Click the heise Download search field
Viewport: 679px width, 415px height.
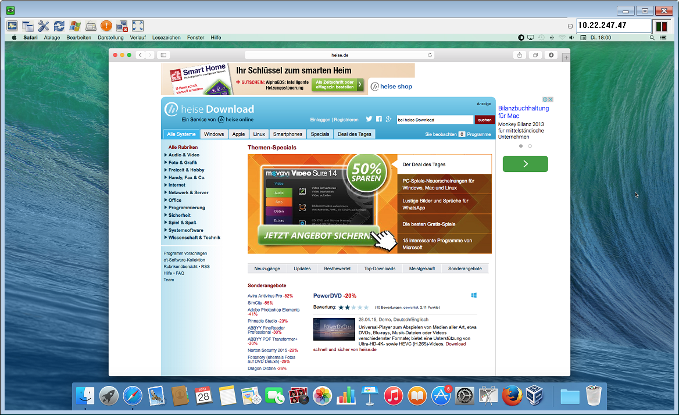(x=435, y=120)
